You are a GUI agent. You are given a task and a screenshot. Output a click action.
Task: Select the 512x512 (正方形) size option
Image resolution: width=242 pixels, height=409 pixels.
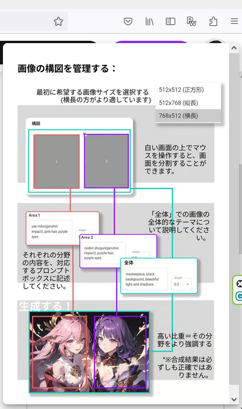click(x=188, y=90)
